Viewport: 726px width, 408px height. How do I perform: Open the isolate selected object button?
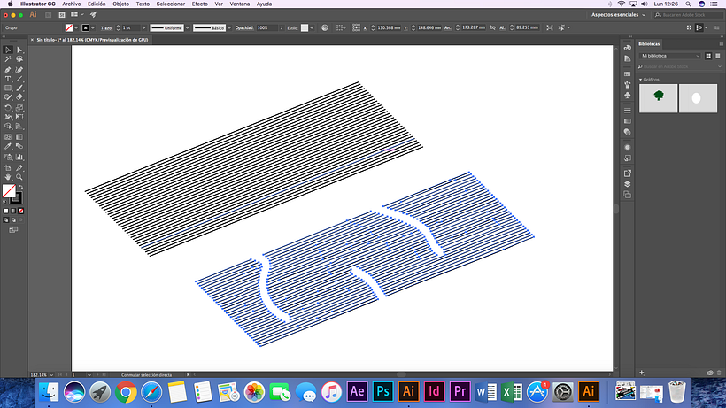[550, 27]
